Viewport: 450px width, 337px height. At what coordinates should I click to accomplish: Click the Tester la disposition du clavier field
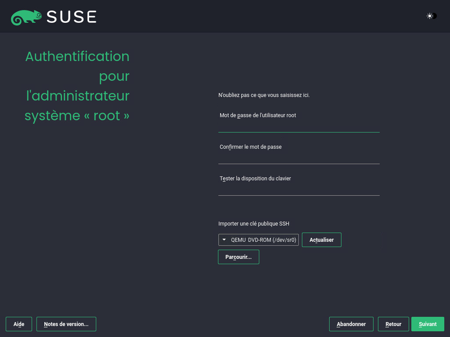tap(299, 189)
